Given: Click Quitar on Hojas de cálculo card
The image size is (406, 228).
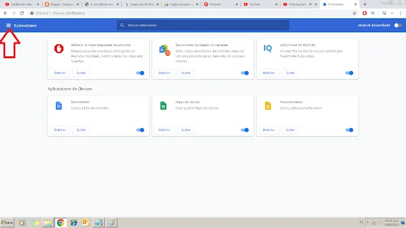Looking at the screenshot, I should 186,130.
